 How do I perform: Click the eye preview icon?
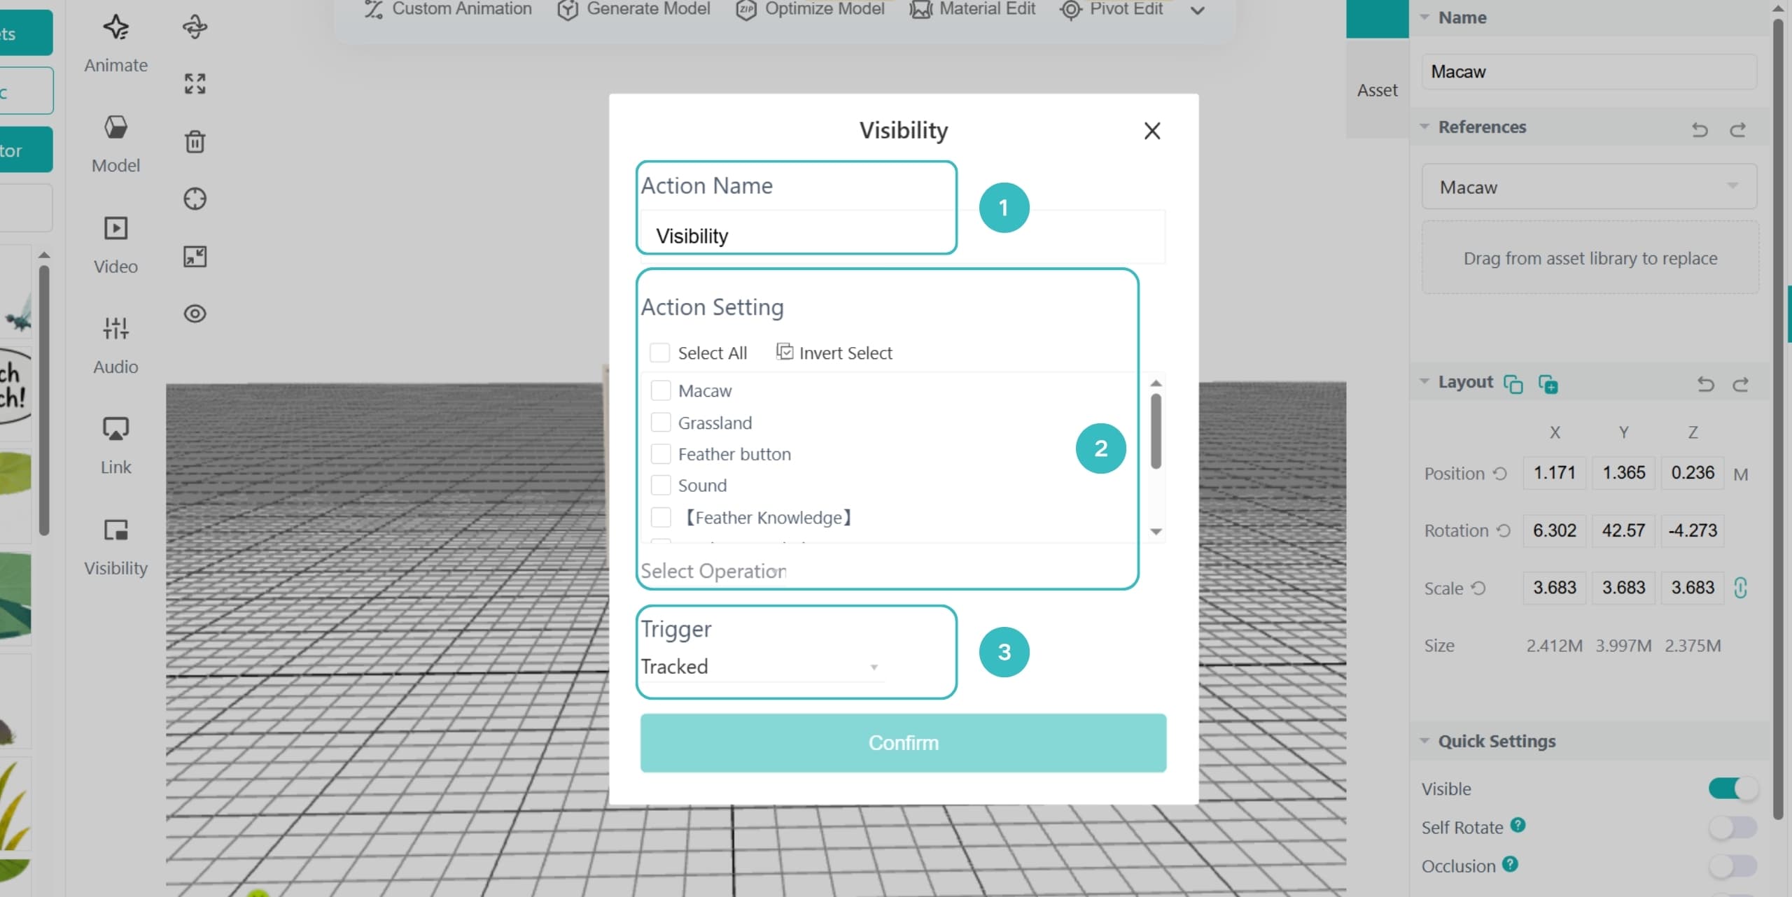click(x=195, y=313)
